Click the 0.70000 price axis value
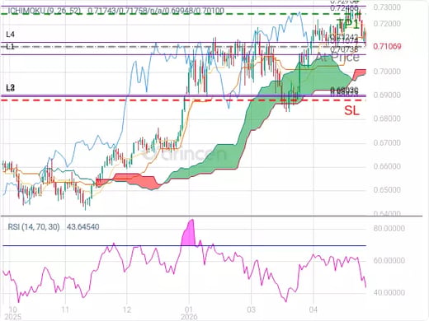 tap(387, 72)
